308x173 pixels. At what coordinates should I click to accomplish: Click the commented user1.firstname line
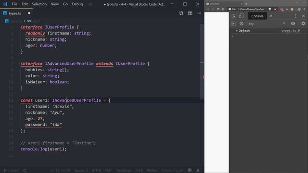click(58, 143)
